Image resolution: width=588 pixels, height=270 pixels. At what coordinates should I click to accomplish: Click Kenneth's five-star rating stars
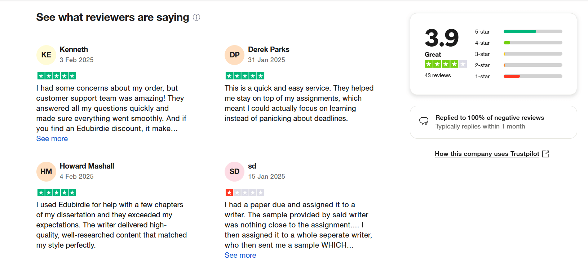(57, 76)
